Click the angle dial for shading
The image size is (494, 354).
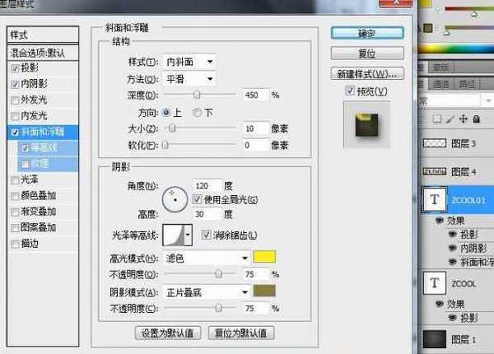click(x=175, y=198)
